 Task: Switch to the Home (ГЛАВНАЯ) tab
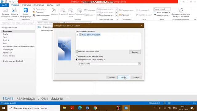coord(15,5)
